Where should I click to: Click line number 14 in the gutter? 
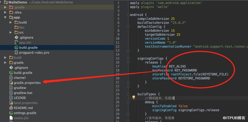[118, 54]
